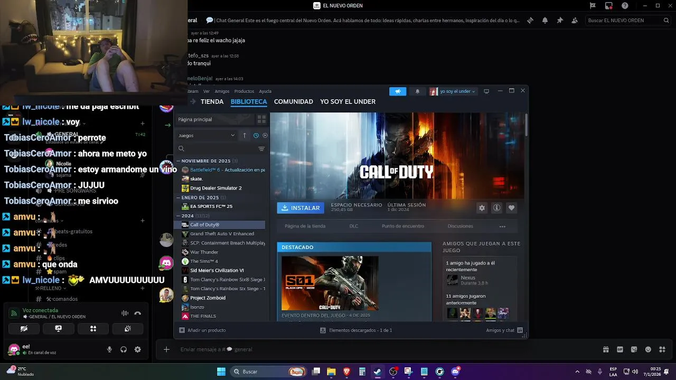Screen dimensions: 676x380
Task: Deafen audio with headphones icon in Discord
Action: pos(124,349)
